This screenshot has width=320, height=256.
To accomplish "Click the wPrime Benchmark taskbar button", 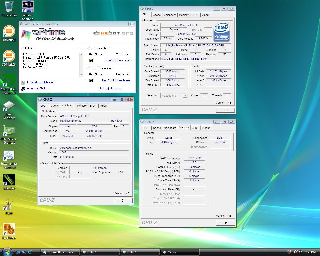I will point(60,252).
